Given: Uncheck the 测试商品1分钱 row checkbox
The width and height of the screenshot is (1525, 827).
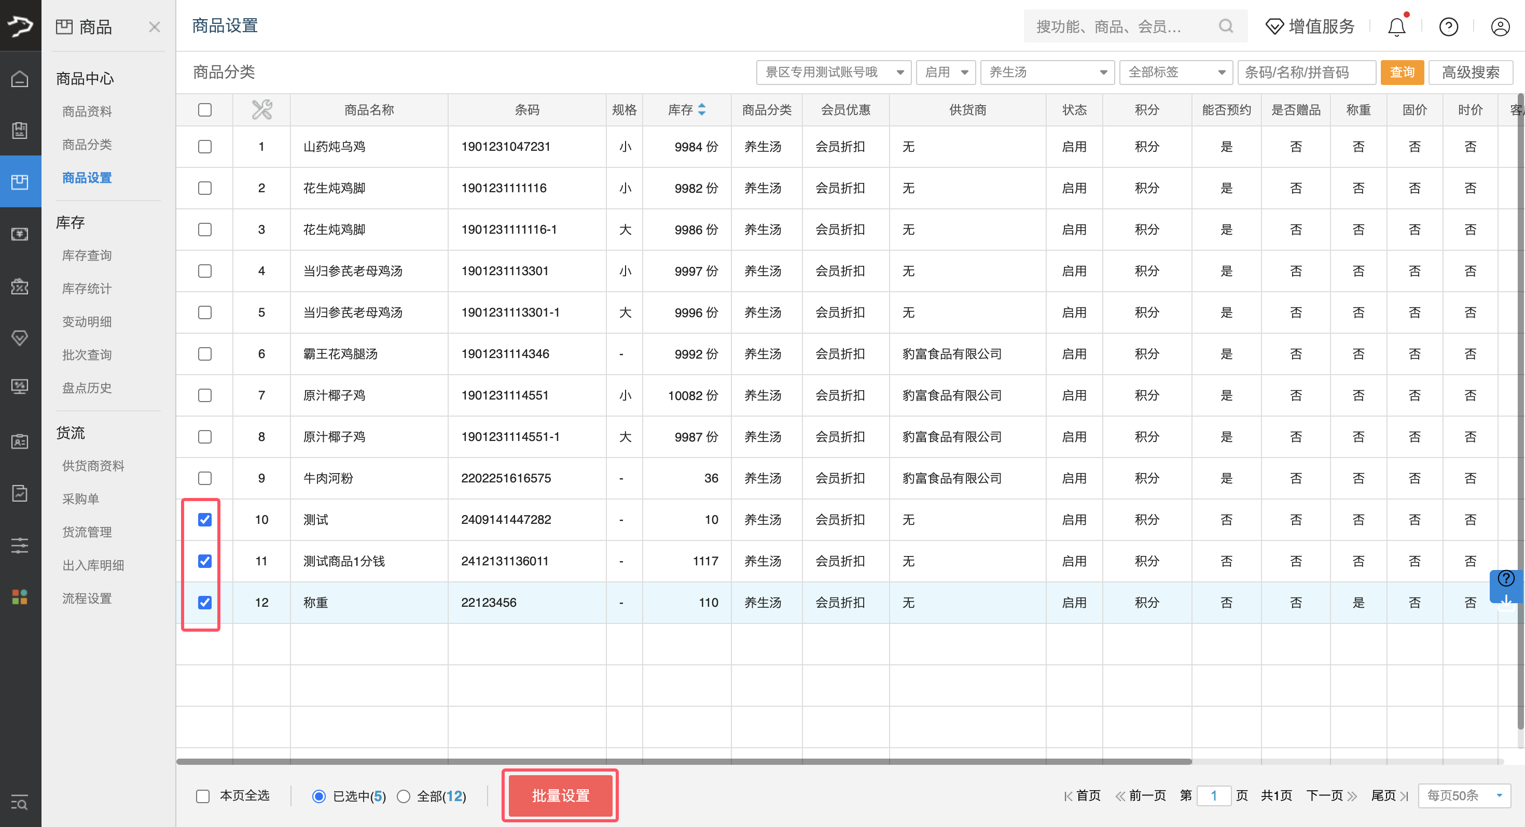Looking at the screenshot, I should (205, 560).
